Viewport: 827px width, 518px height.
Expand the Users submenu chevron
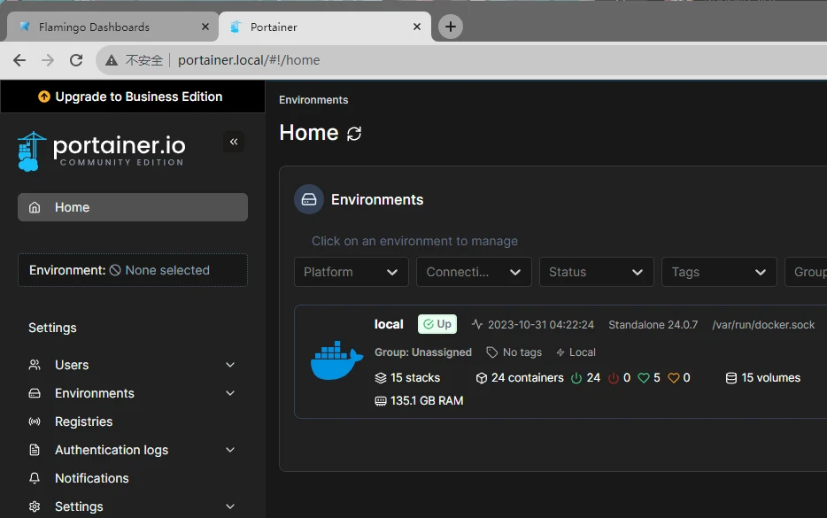point(230,365)
